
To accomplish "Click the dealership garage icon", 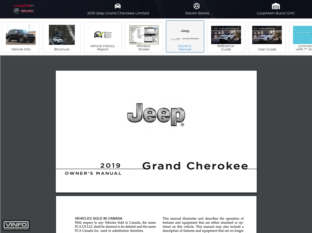I will point(276,6).
